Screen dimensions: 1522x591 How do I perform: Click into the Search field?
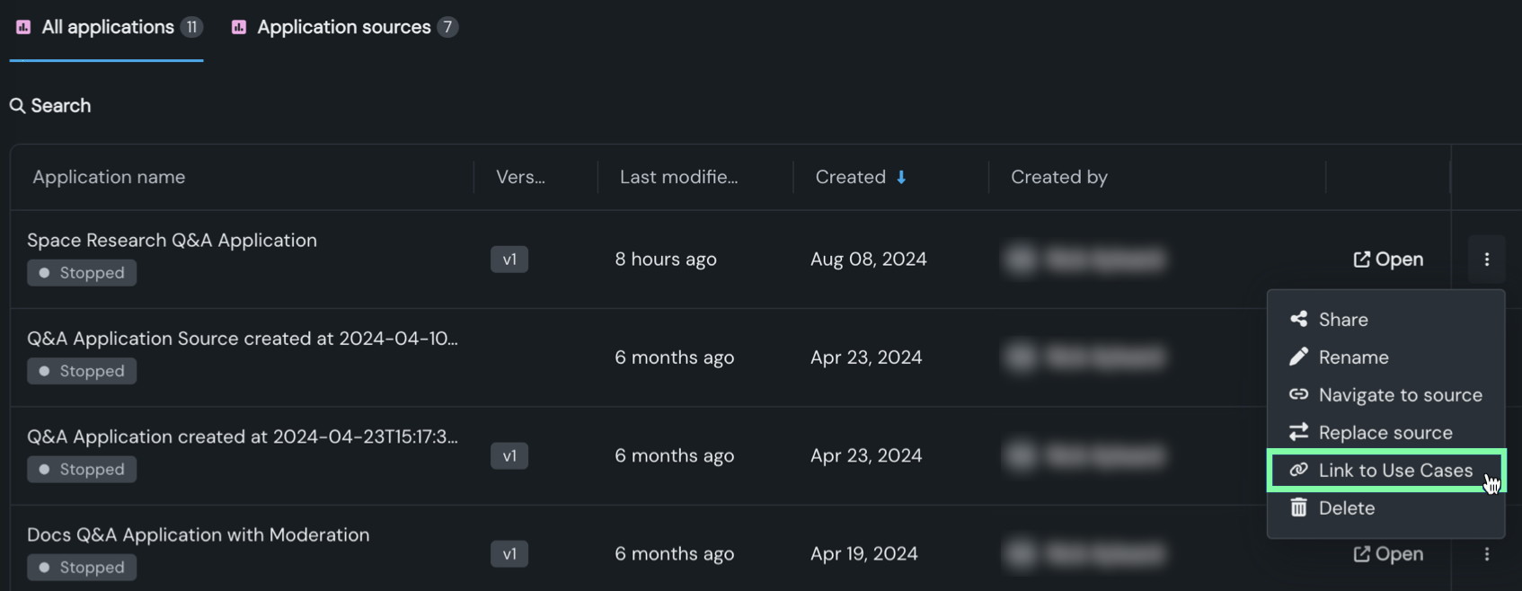(x=61, y=106)
